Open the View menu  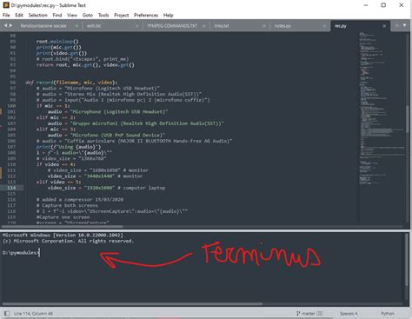(72, 15)
